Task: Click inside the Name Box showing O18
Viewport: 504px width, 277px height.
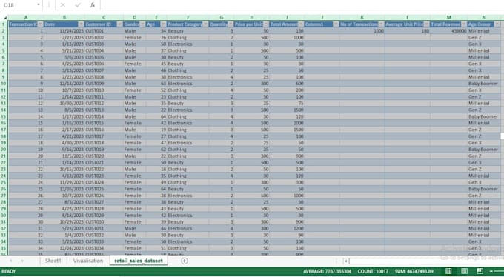Action: point(19,5)
